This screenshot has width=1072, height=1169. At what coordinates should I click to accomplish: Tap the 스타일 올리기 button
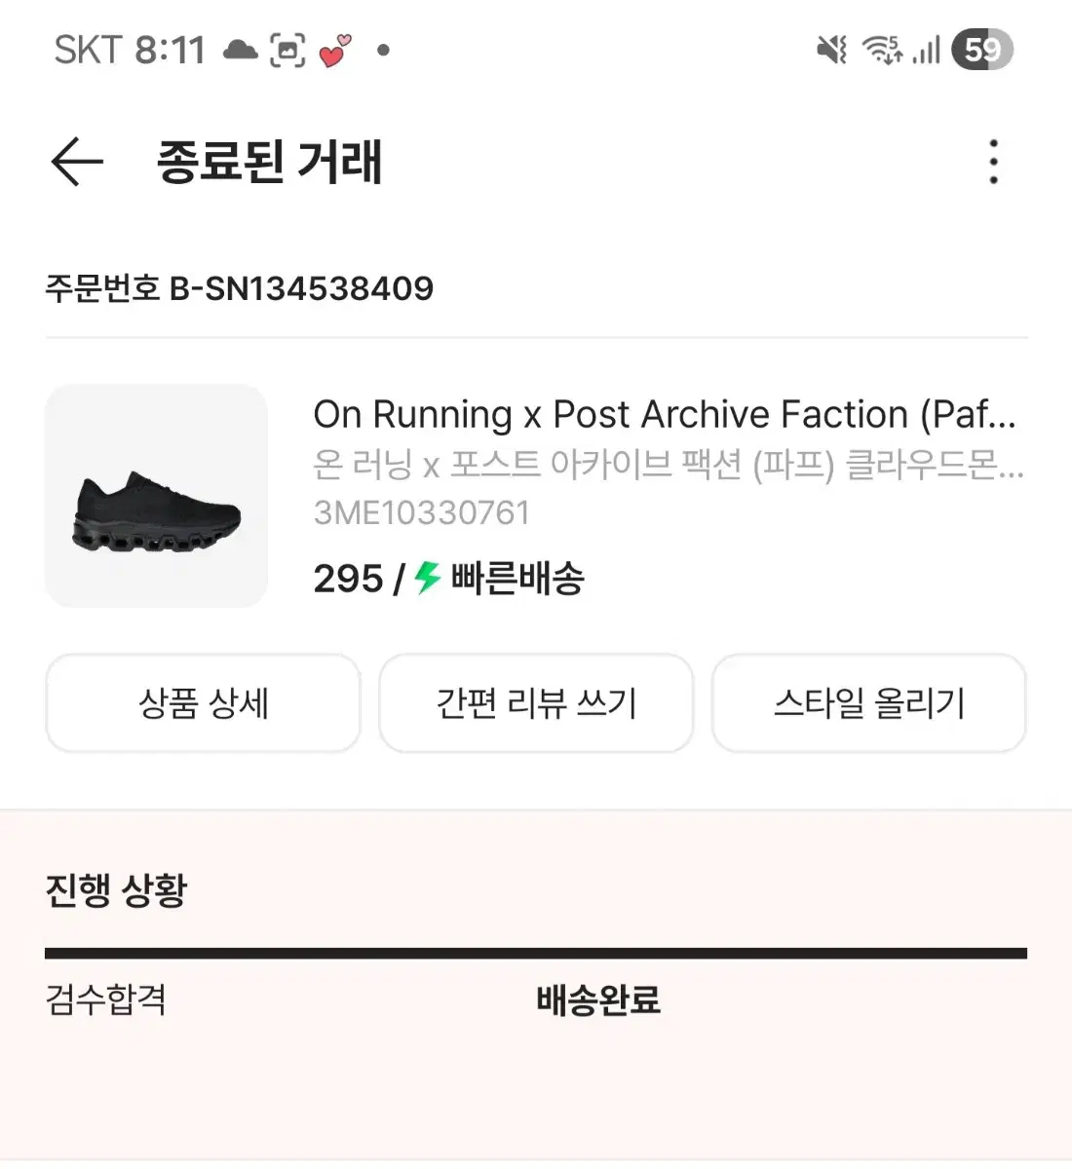(x=868, y=703)
